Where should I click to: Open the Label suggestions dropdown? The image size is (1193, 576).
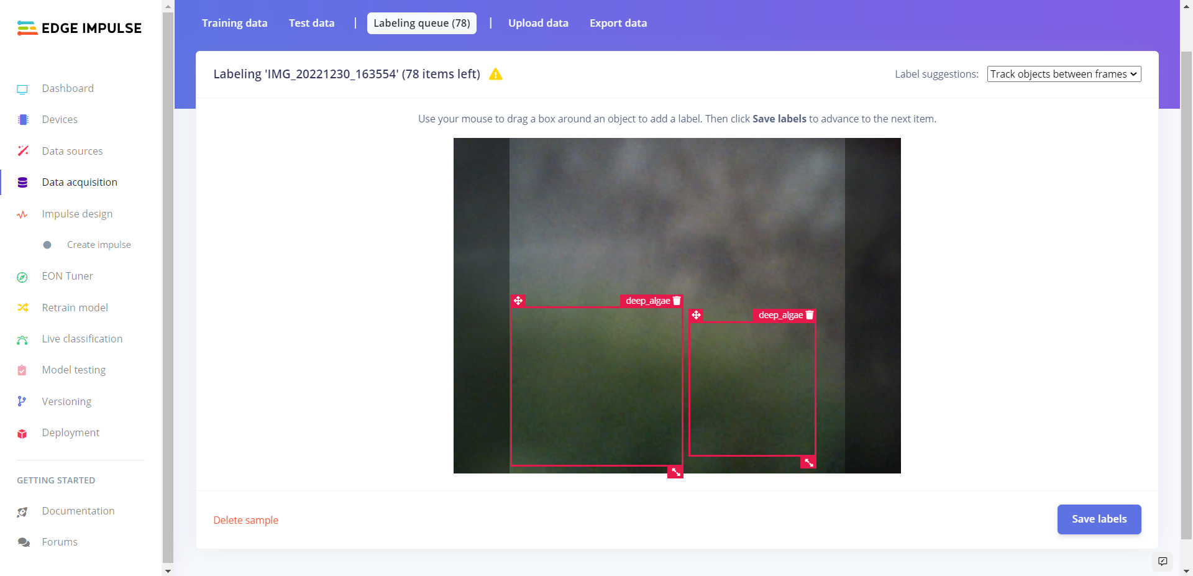click(1064, 74)
